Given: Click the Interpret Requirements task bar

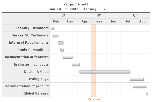Looking at the screenshot, I should pyautogui.click(x=61, y=43).
